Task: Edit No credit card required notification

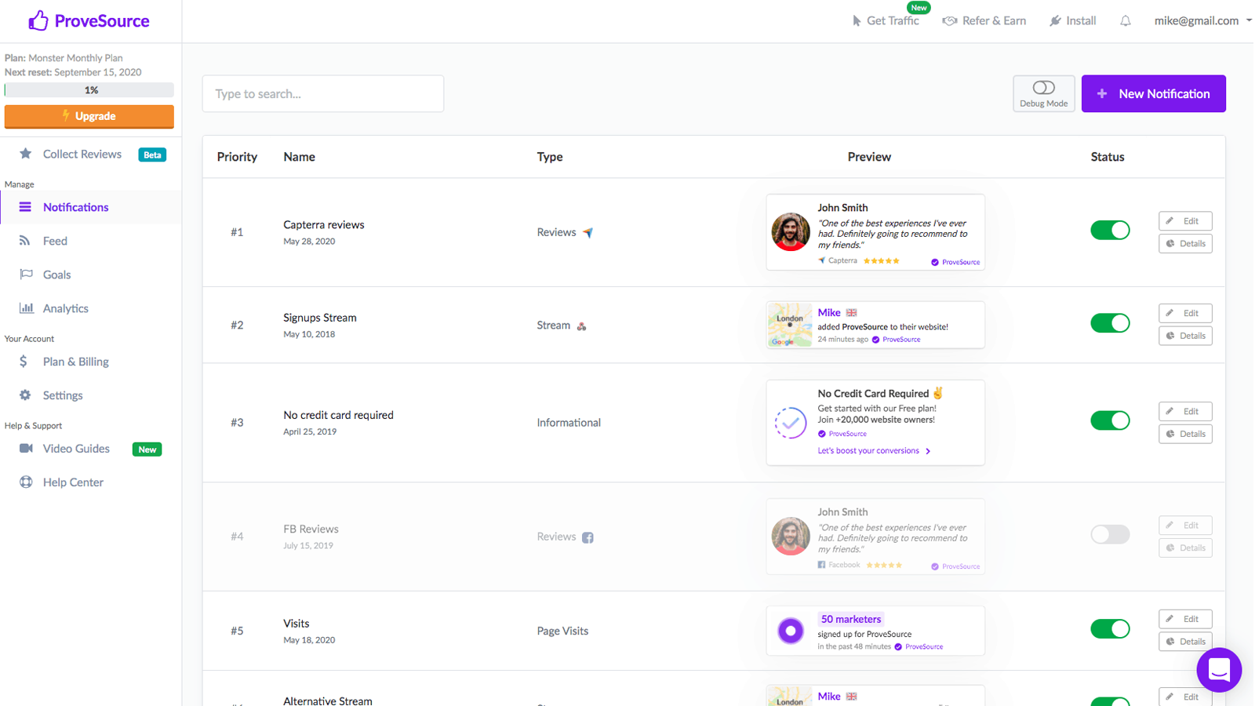Action: [1185, 411]
